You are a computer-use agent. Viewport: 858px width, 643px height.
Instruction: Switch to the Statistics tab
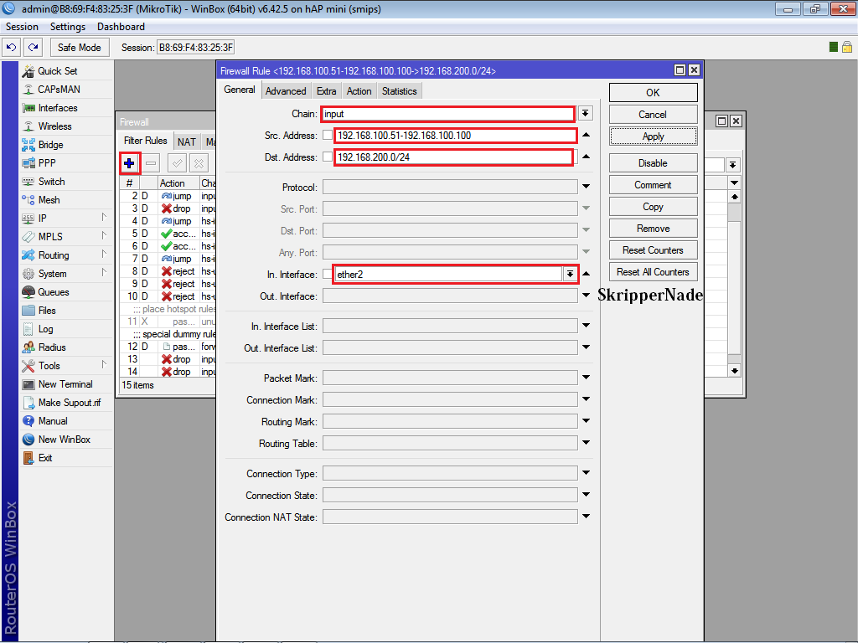coord(400,91)
